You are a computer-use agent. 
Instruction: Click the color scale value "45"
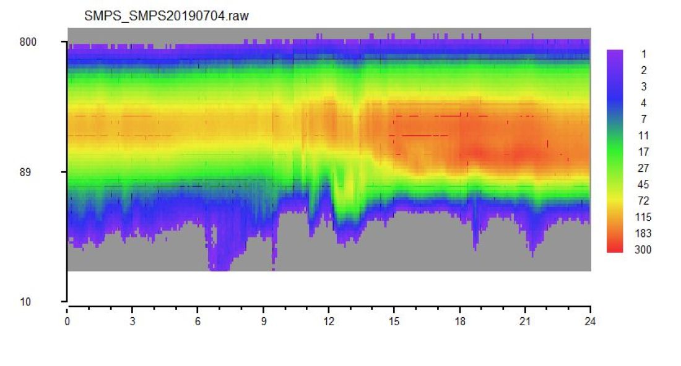643,184
